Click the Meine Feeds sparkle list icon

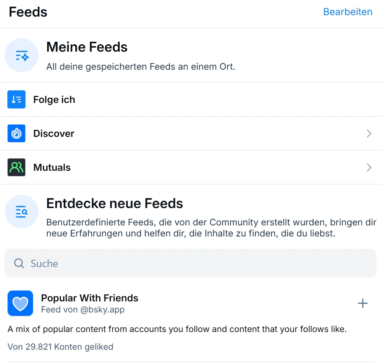pos(22,55)
